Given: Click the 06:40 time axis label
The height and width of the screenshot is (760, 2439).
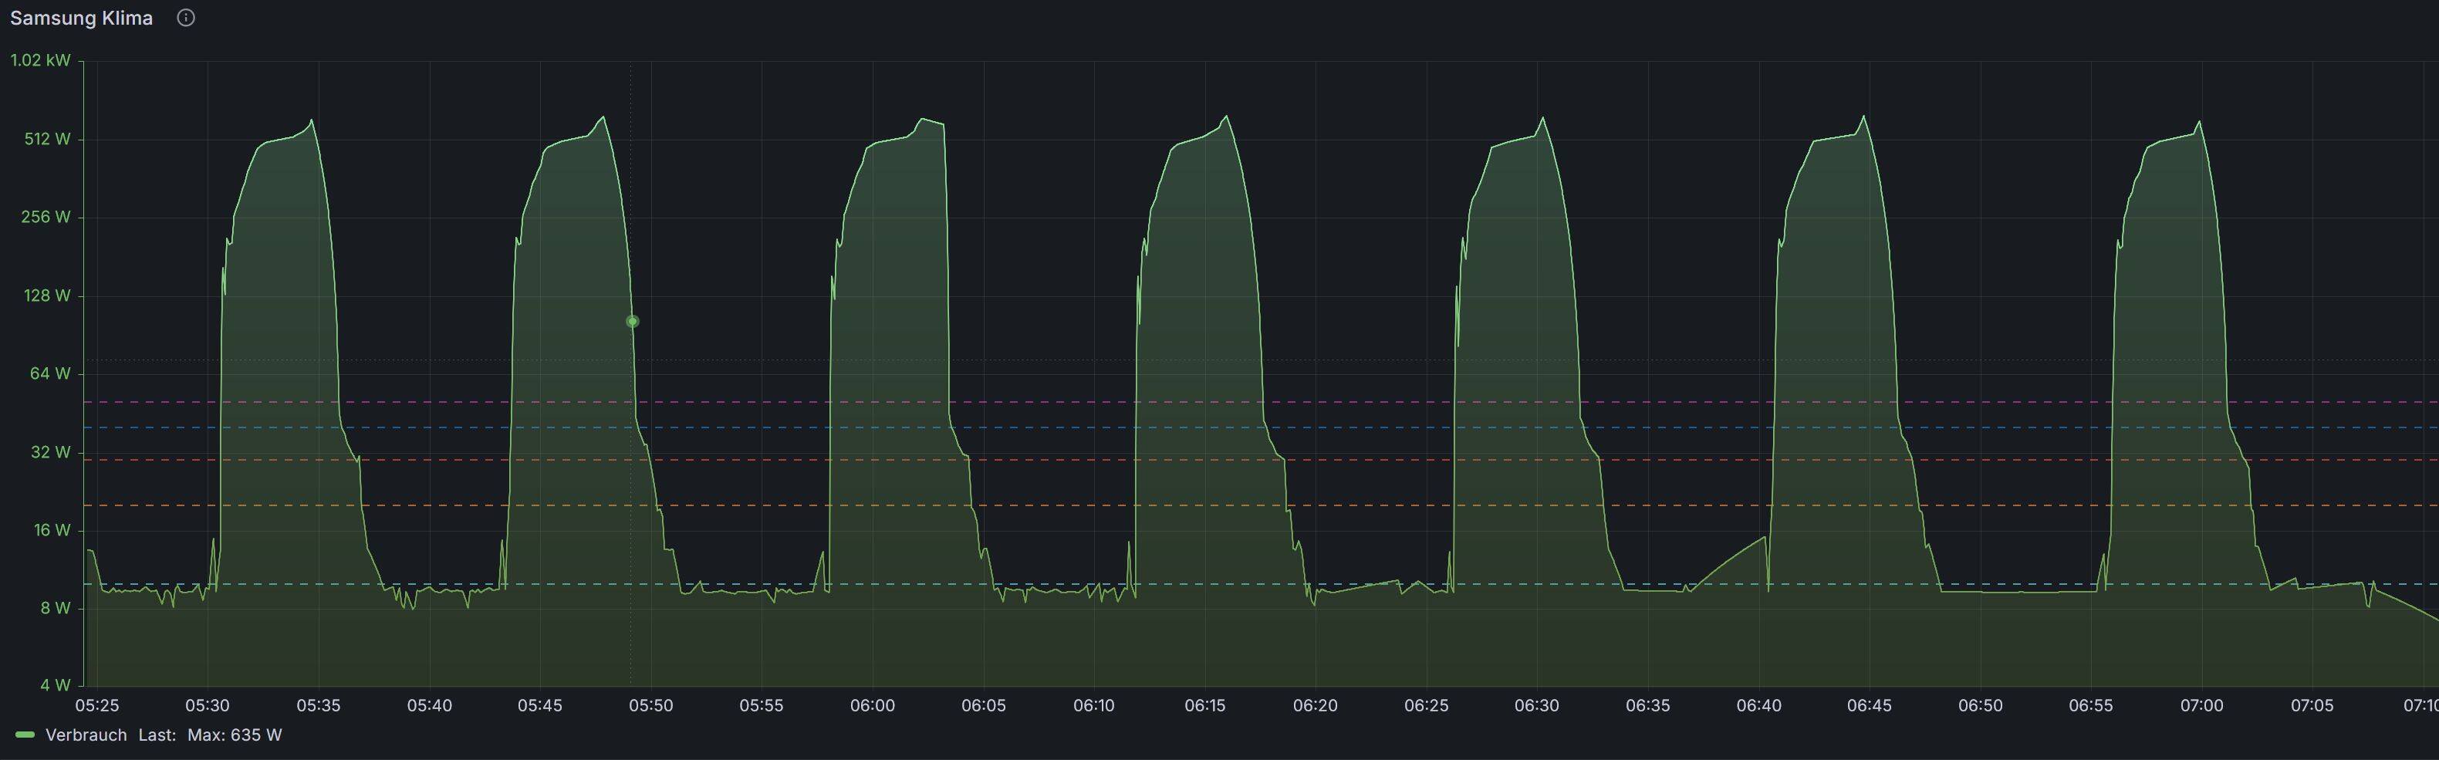Looking at the screenshot, I should (x=1759, y=706).
